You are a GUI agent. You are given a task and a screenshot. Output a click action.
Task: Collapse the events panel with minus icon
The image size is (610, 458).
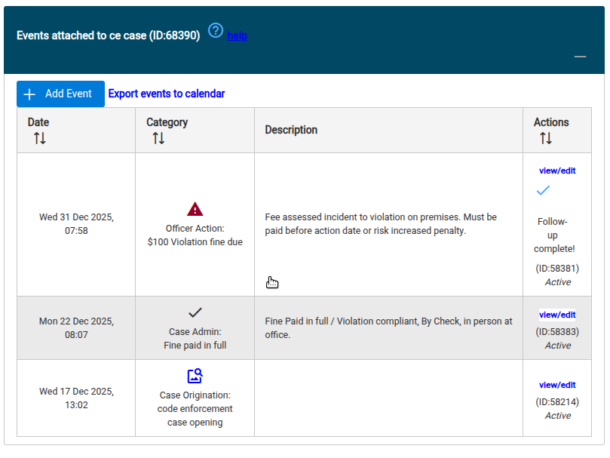pos(580,57)
